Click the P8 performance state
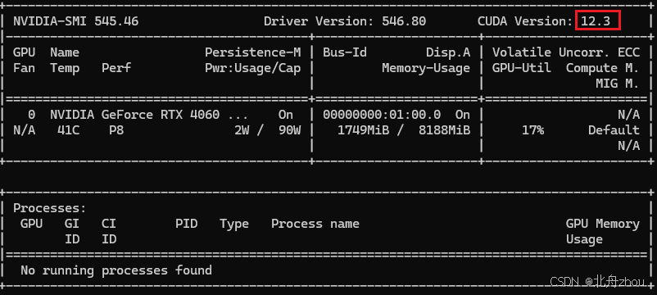Viewport: 657px width, 295px height. pos(116,130)
